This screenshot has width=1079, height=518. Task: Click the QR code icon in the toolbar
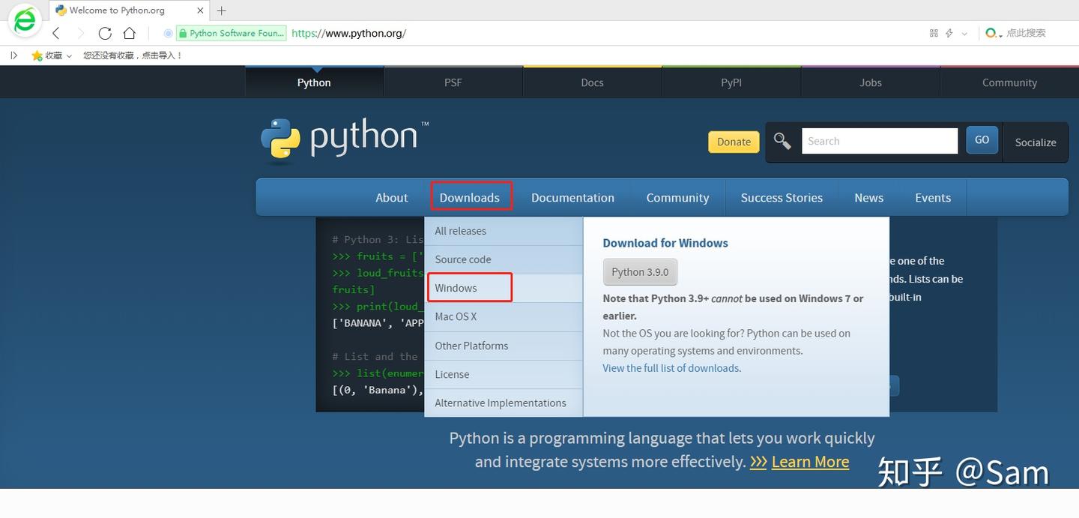pos(932,33)
